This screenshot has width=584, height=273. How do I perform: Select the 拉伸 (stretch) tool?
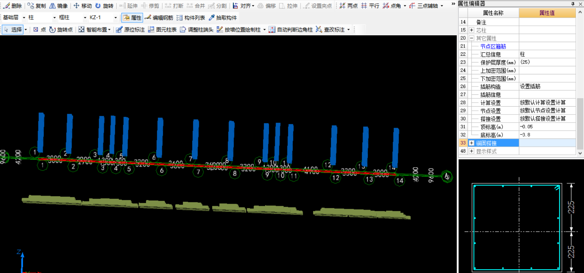point(288,6)
